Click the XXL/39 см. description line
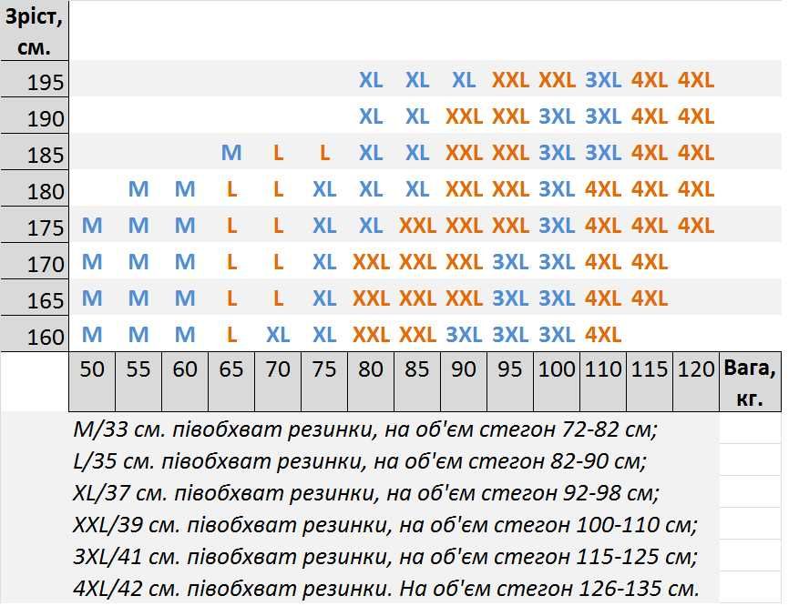 click(x=384, y=525)
